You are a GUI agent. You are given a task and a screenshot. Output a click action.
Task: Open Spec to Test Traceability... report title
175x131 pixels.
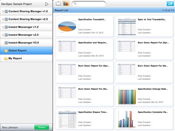[152, 19]
